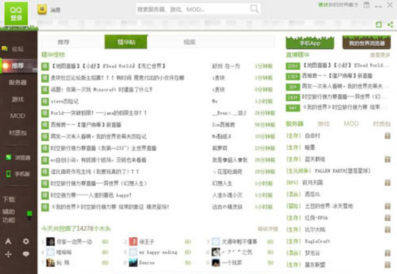Click gift icon for 蓝天群组 server
The width and height of the screenshot is (397, 274).
[x=387, y=159]
